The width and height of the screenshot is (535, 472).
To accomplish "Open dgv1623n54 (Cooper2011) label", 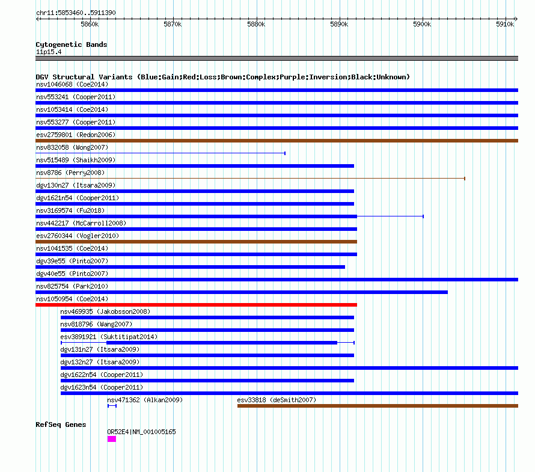I will [102, 387].
